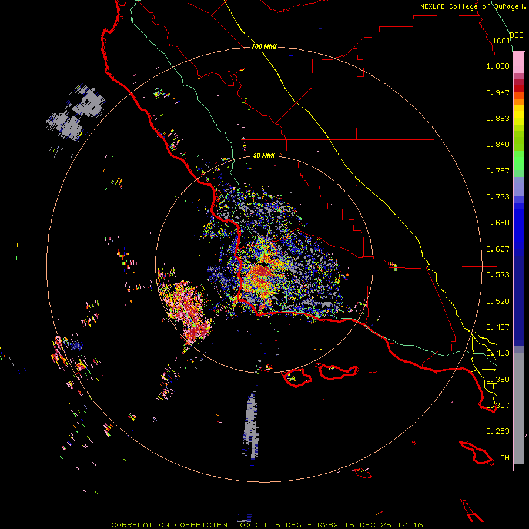529x529 pixels.
Task: Click the 0.893 scale value
Action: pyautogui.click(x=498, y=118)
